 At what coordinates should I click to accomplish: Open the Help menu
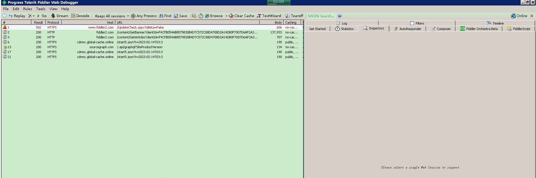click(65, 9)
